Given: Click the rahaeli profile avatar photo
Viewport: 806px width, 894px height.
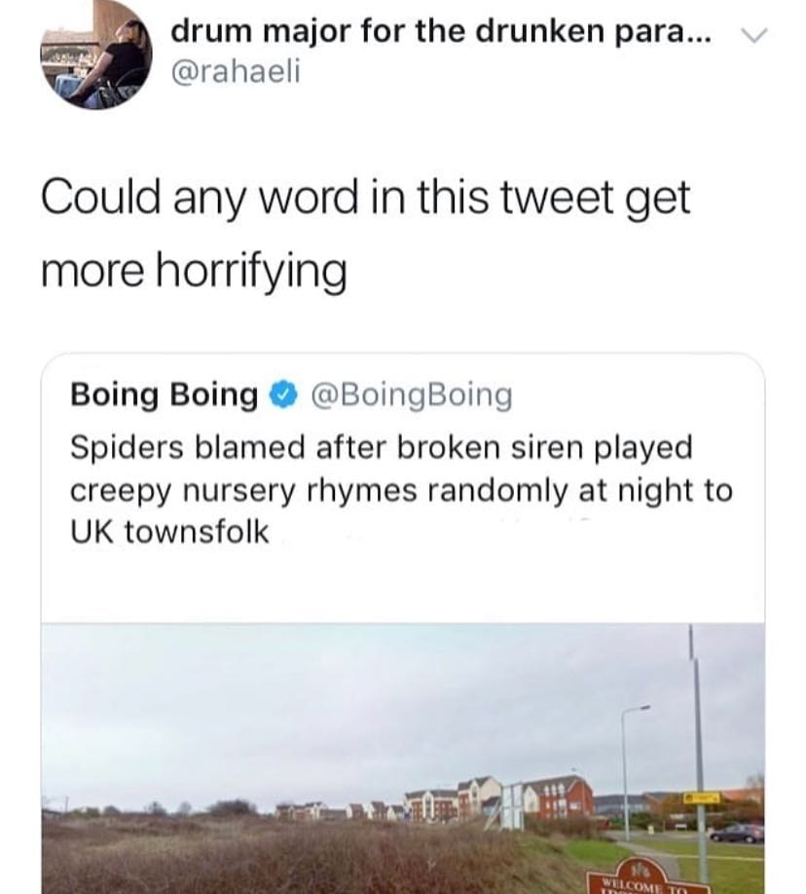Looking at the screenshot, I should tap(96, 54).
